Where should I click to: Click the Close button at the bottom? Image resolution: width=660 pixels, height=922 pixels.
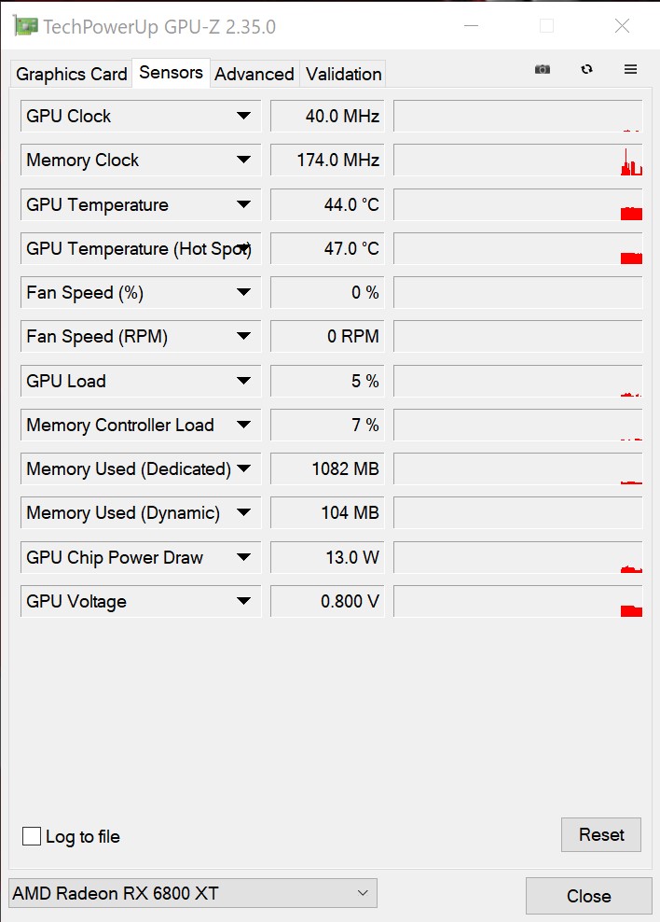click(x=588, y=896)
